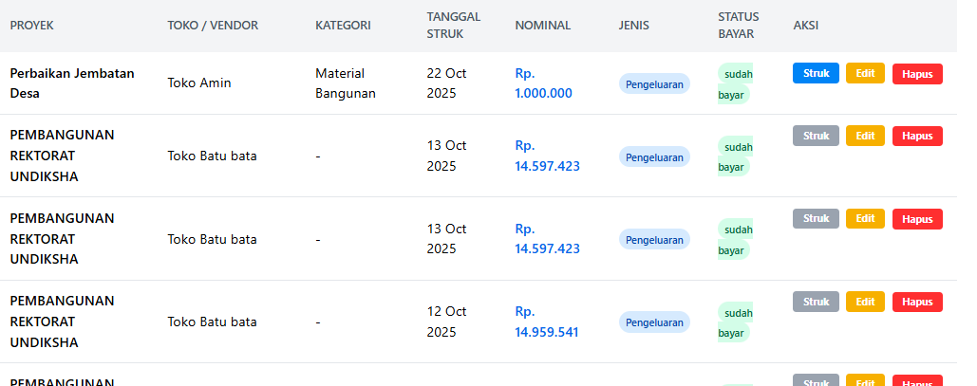Delete the Perbaikan Jembatan Desa entry
The width and height of the screenshot is (977, 386).
click(917, 73)
